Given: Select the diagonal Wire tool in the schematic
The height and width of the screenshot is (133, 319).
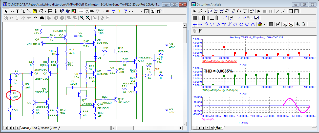Looking at the screenshot, I should click(29, 11).
